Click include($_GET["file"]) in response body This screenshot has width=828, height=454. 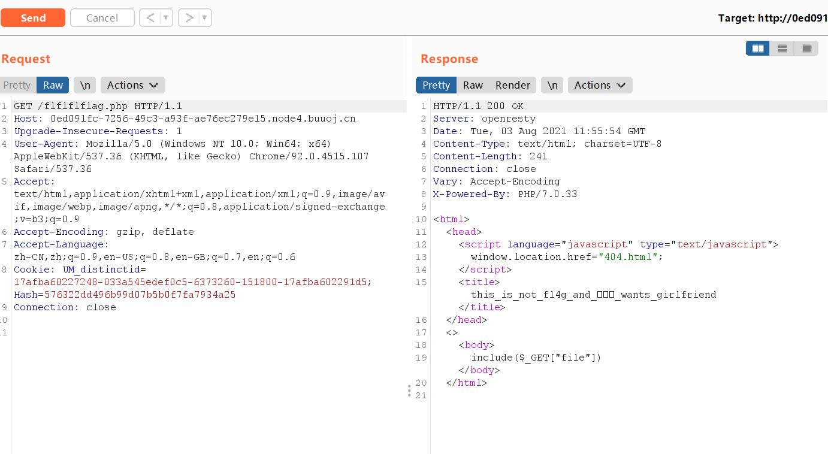[536, 358]
